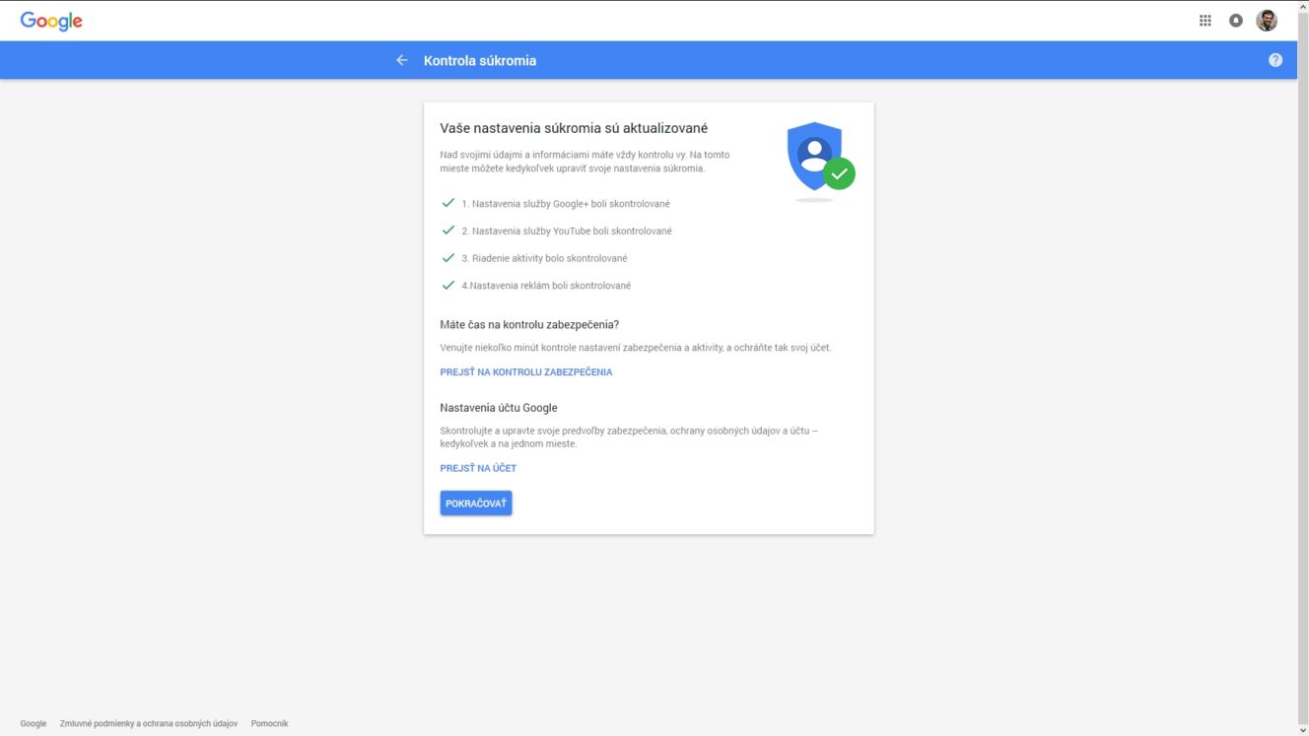Image resolution: width=1309 pixels, height=736 pixels.
Task: Open footer Google link
Action: tap(34, 723)
